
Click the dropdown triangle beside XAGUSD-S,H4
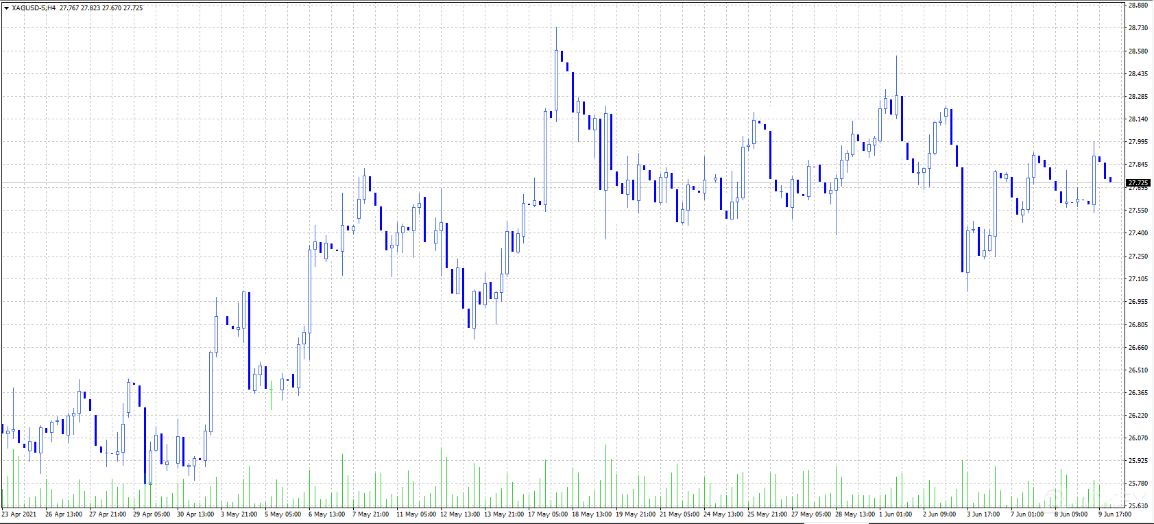pos(6,8)
